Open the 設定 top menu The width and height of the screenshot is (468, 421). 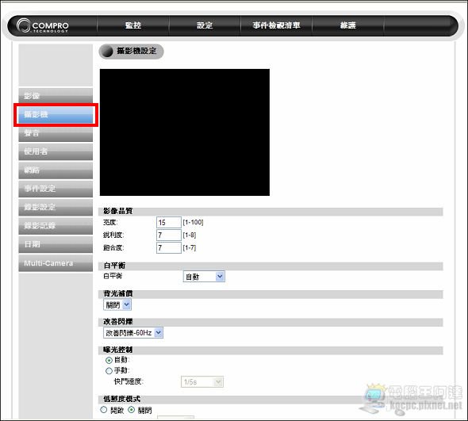(205, 25)
